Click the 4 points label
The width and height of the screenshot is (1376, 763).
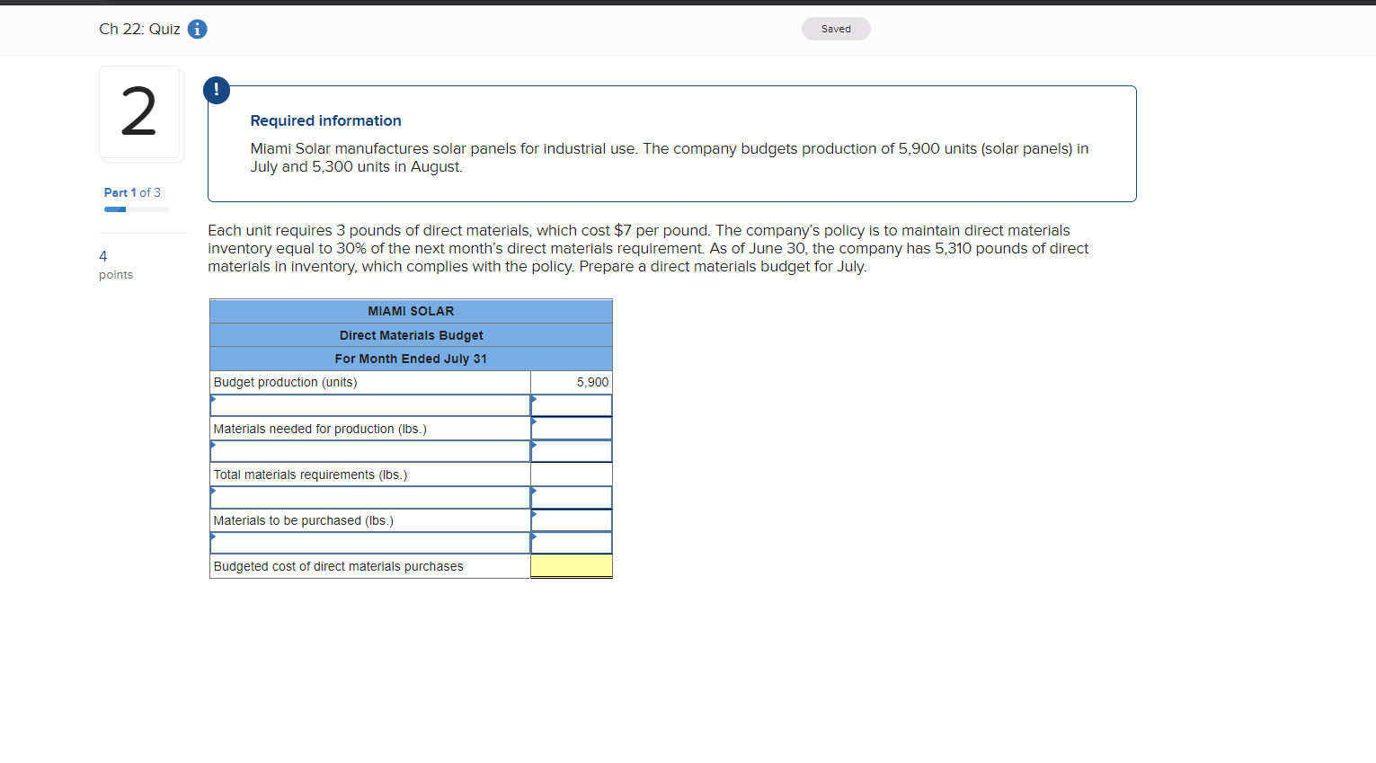(116, 265)
